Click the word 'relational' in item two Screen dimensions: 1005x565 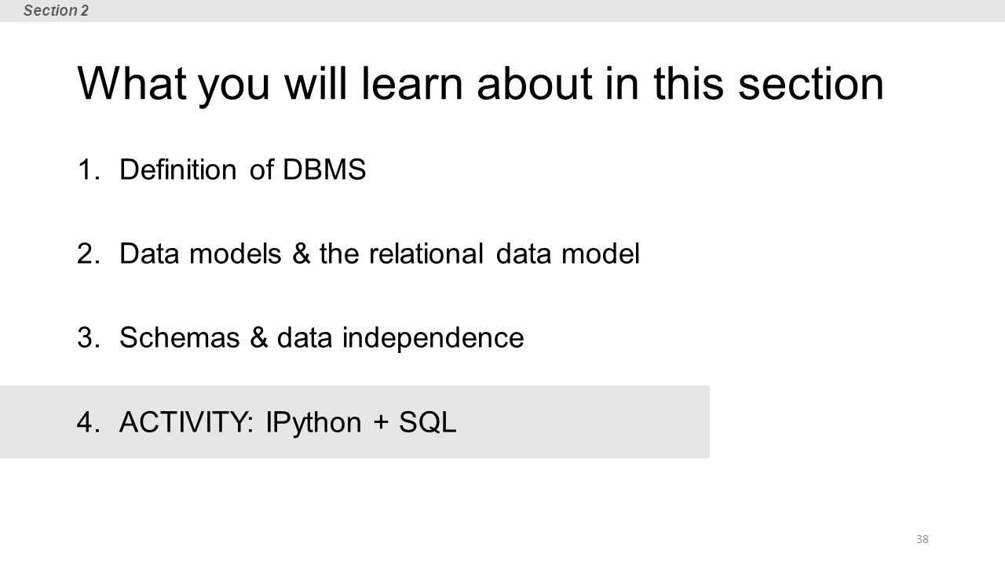pyautogui.click(x=415, y=253)
